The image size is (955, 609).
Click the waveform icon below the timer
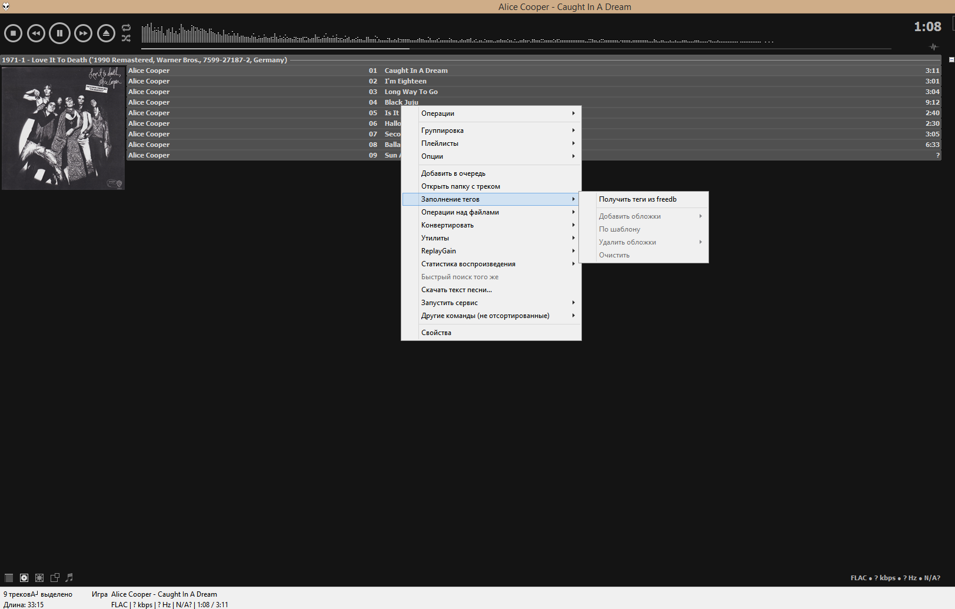[x=933, y=47]
